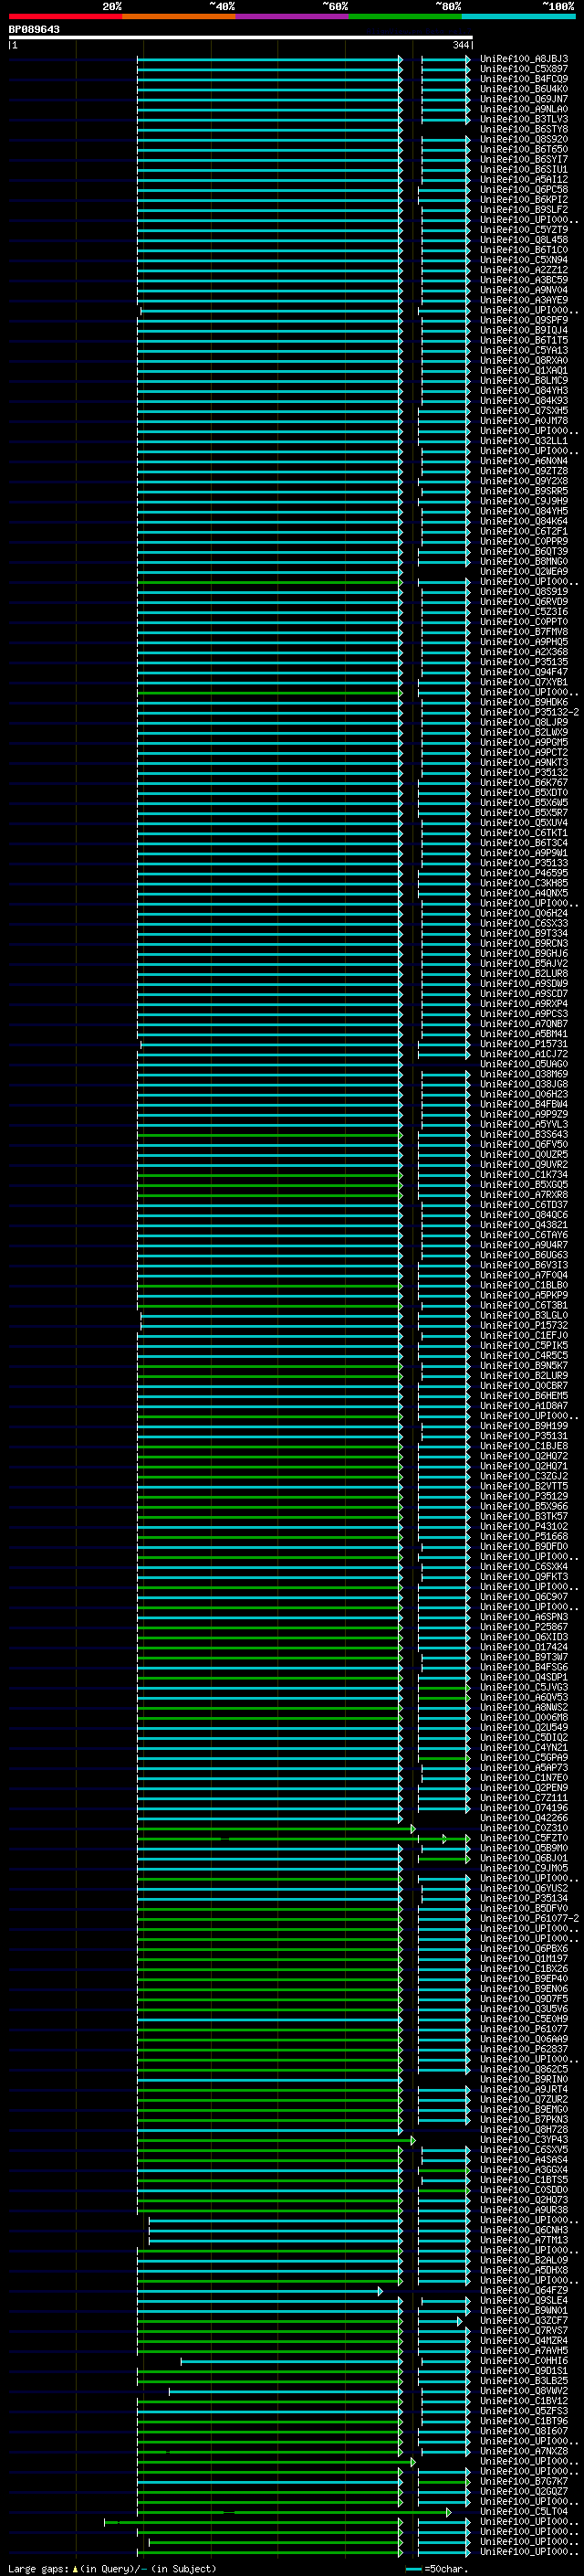Select the UniRef100_B3TLV3 label

tap(524, 119)
